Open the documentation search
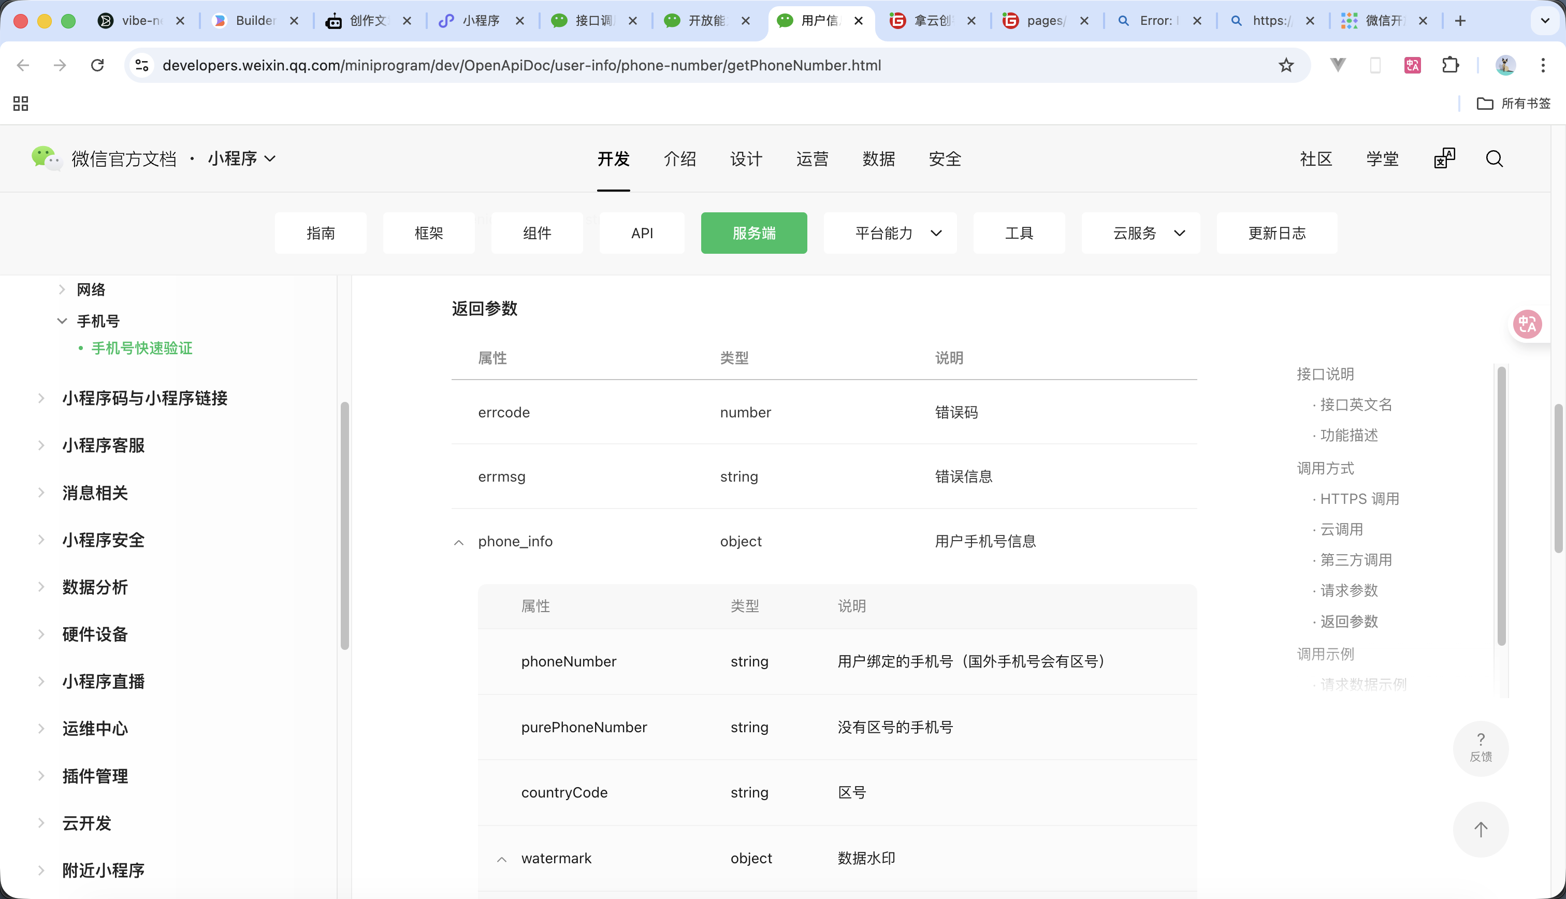The width and height of the screenshot is (1566, 899). pyautogui.click(x=1495, y=158)
